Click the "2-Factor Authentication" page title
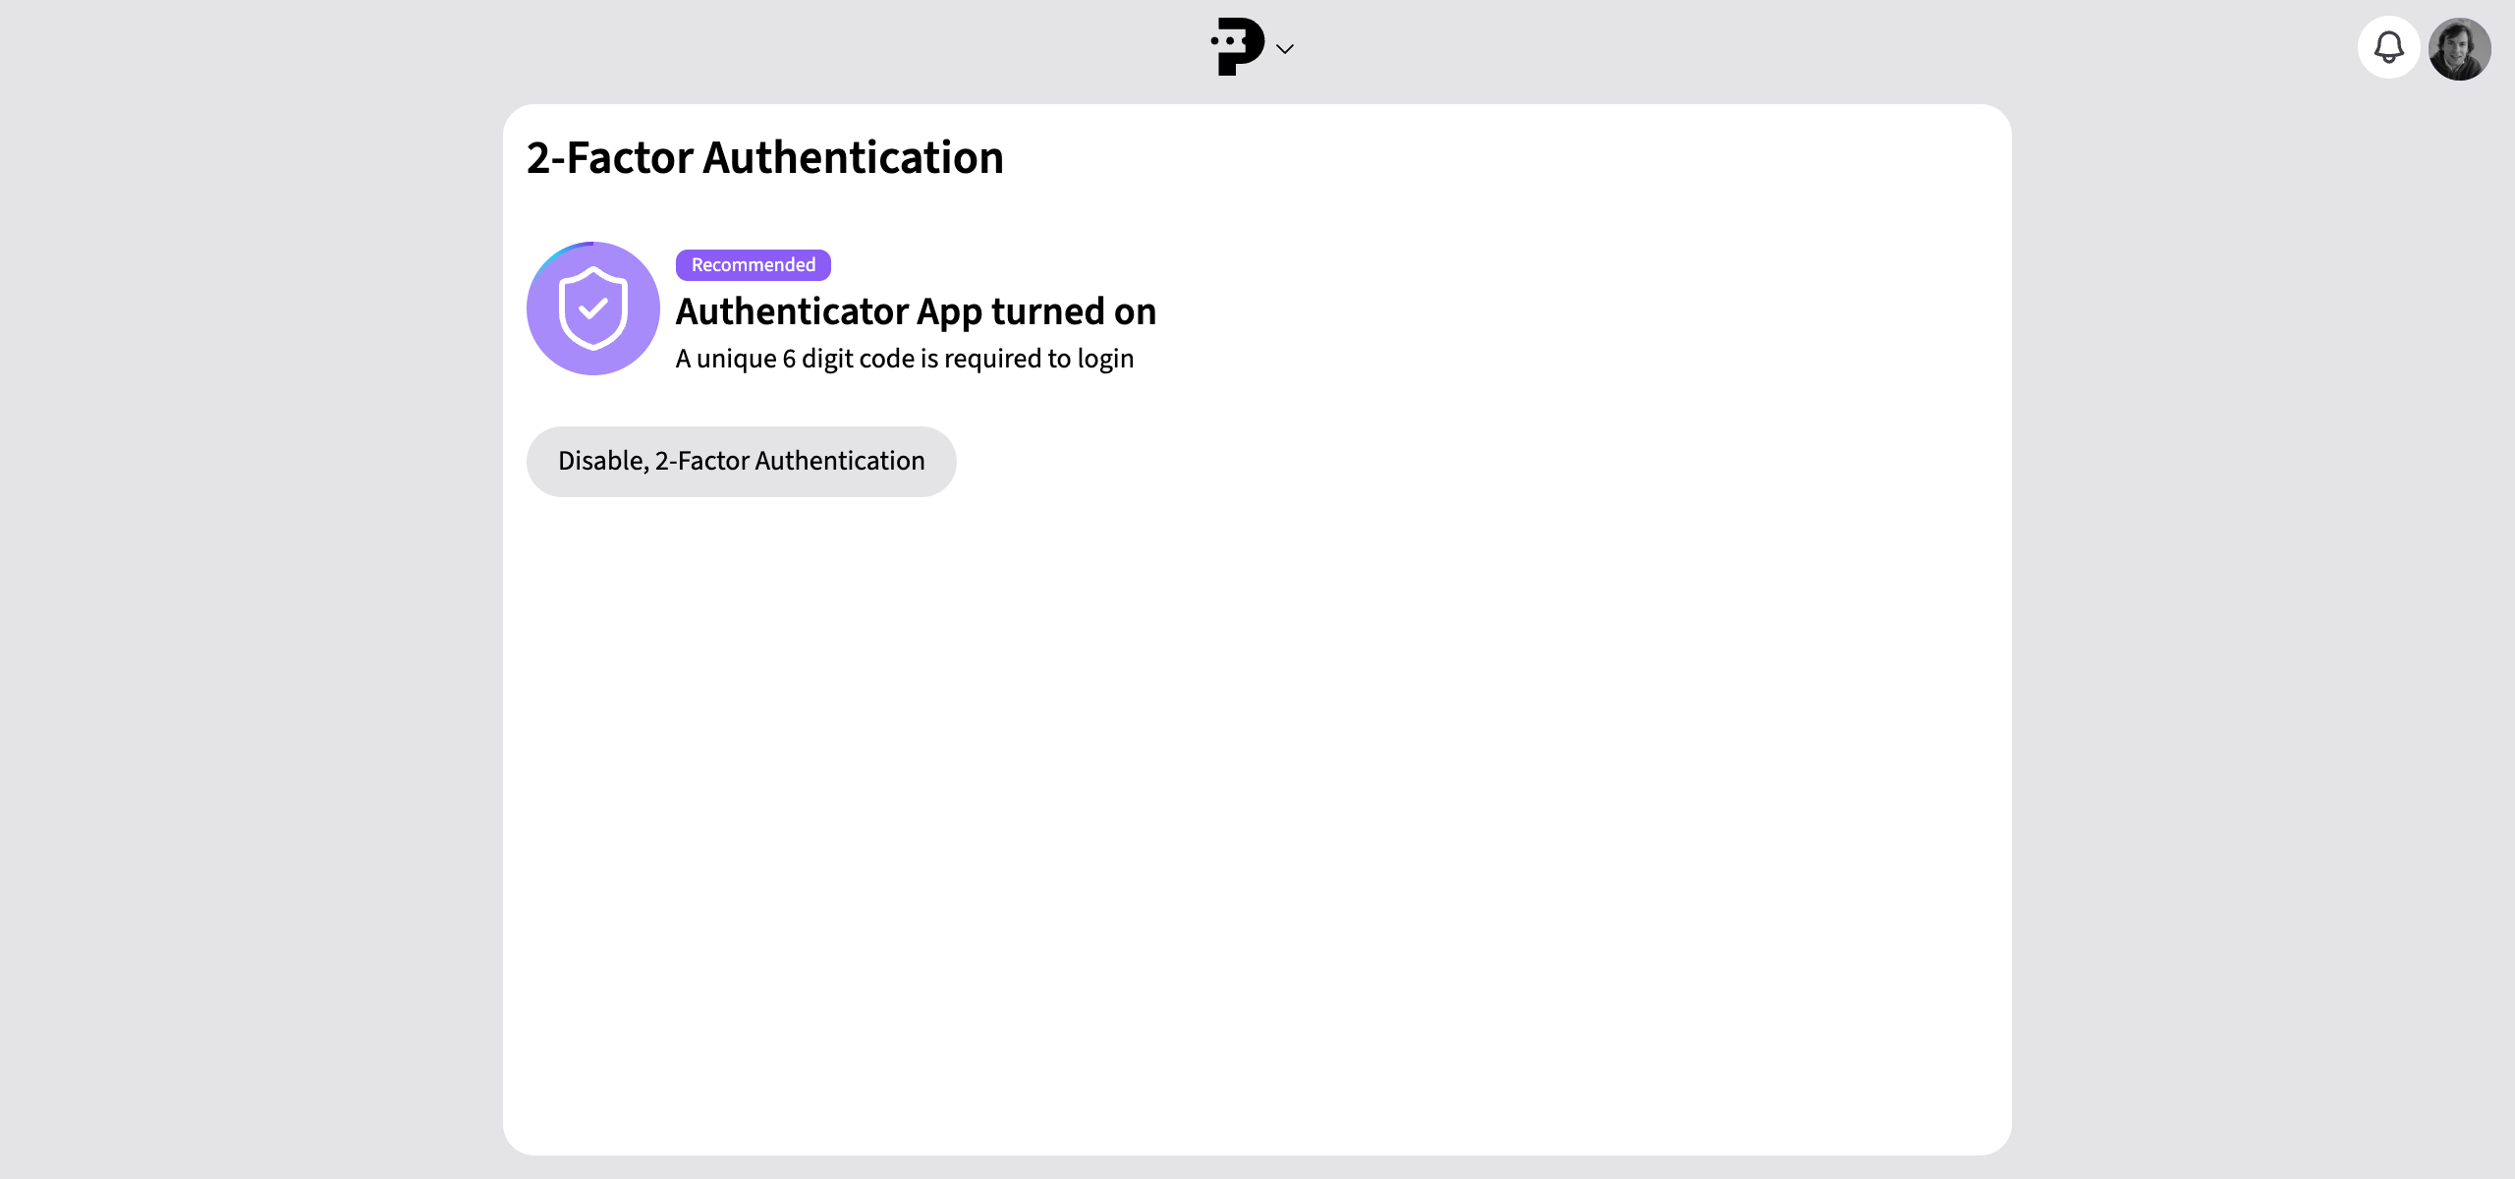 (x=764, y=157)
